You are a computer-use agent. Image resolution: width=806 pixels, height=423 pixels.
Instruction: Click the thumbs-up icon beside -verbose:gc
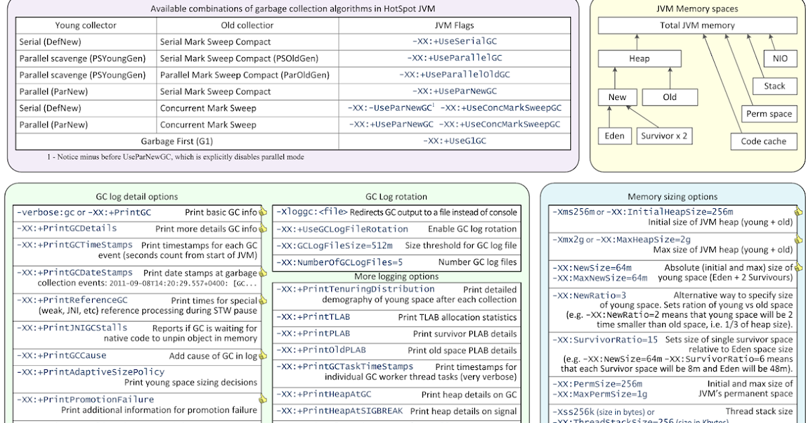click(x=263, y=213)
